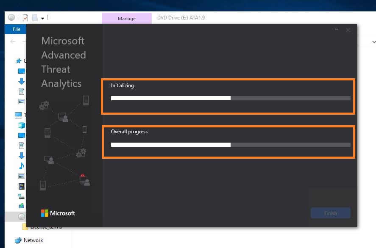376x248 pixels.
Task: Open the Desktop icon under This PC
Action: [x=22, y=135]
